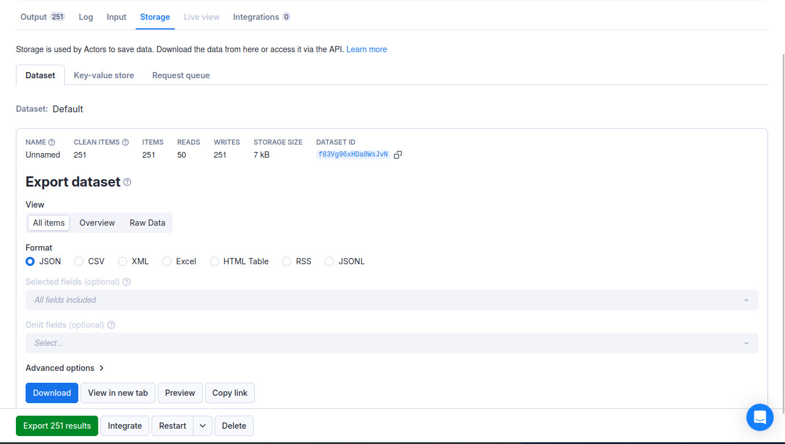Click the Omit fields Select input
This screenshot has width=785, height=444.
[392, 343]
